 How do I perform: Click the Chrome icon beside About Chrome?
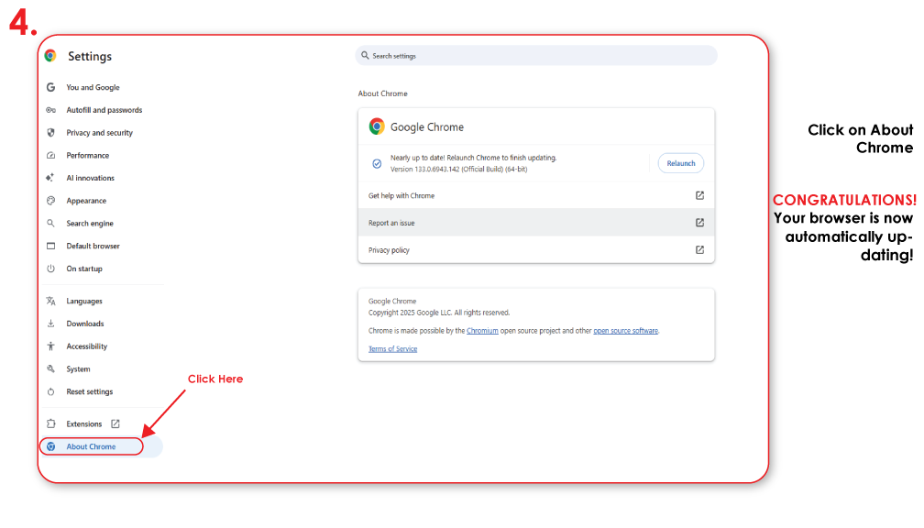coord(50,446)
